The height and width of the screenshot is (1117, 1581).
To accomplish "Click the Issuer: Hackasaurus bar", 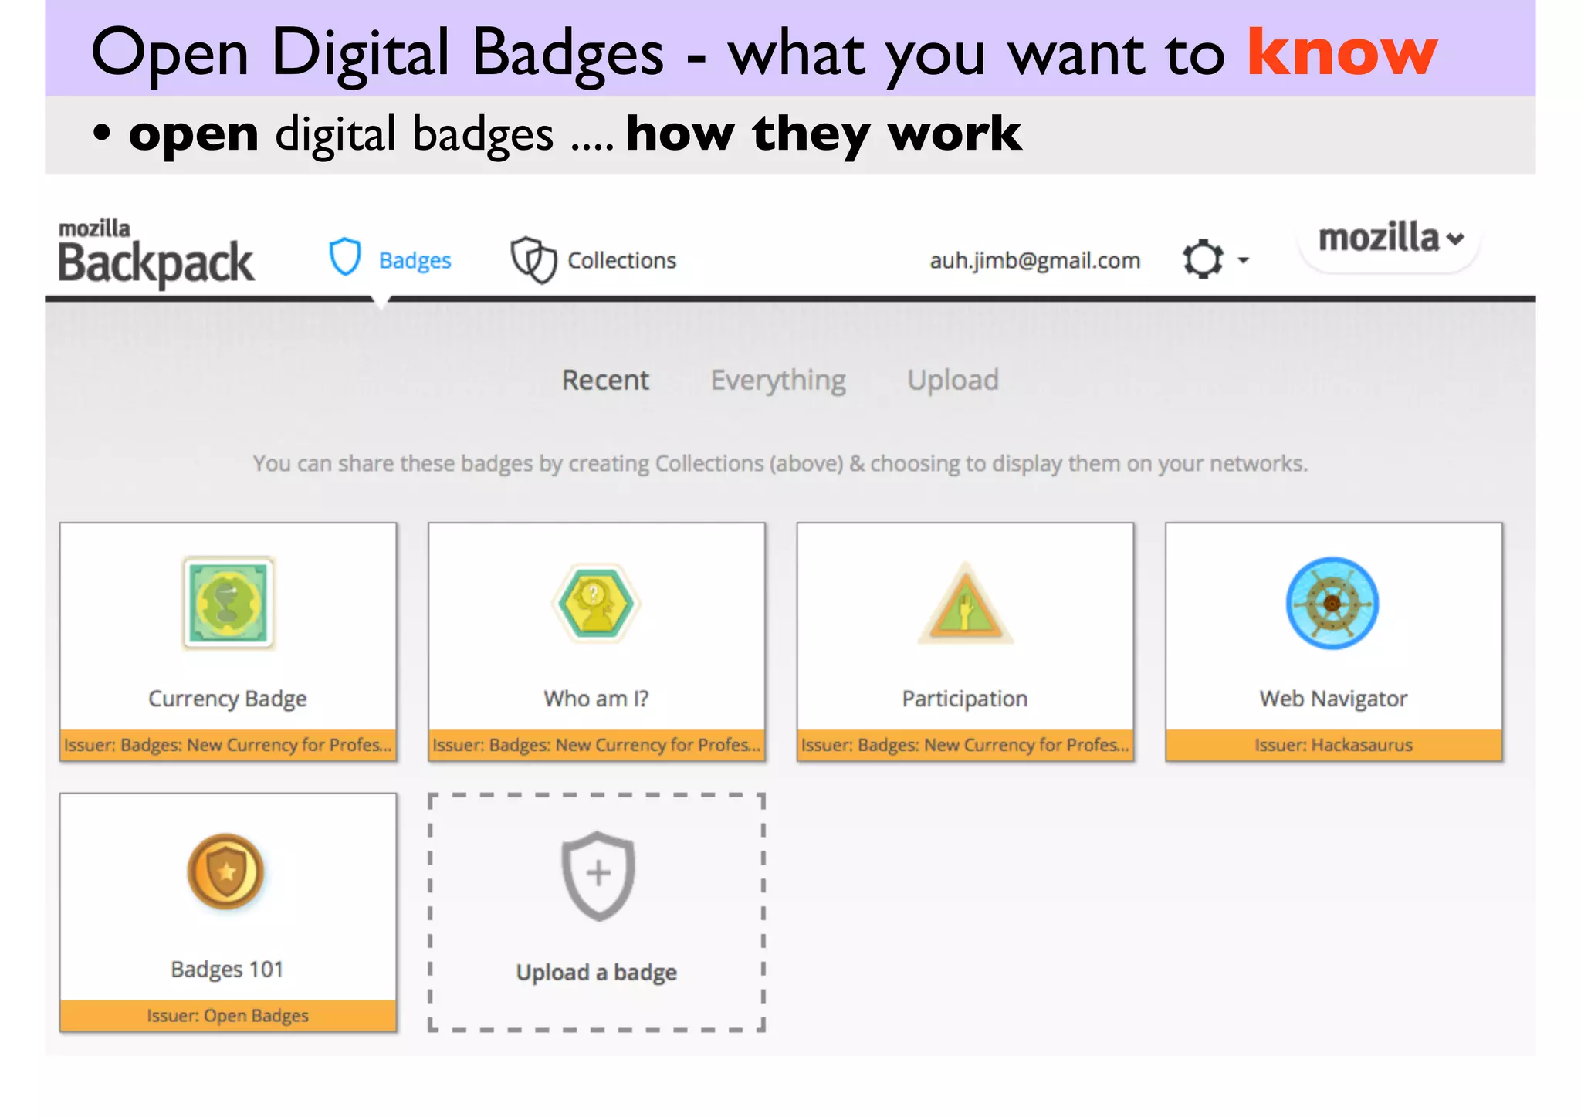I will (1334, 745).
